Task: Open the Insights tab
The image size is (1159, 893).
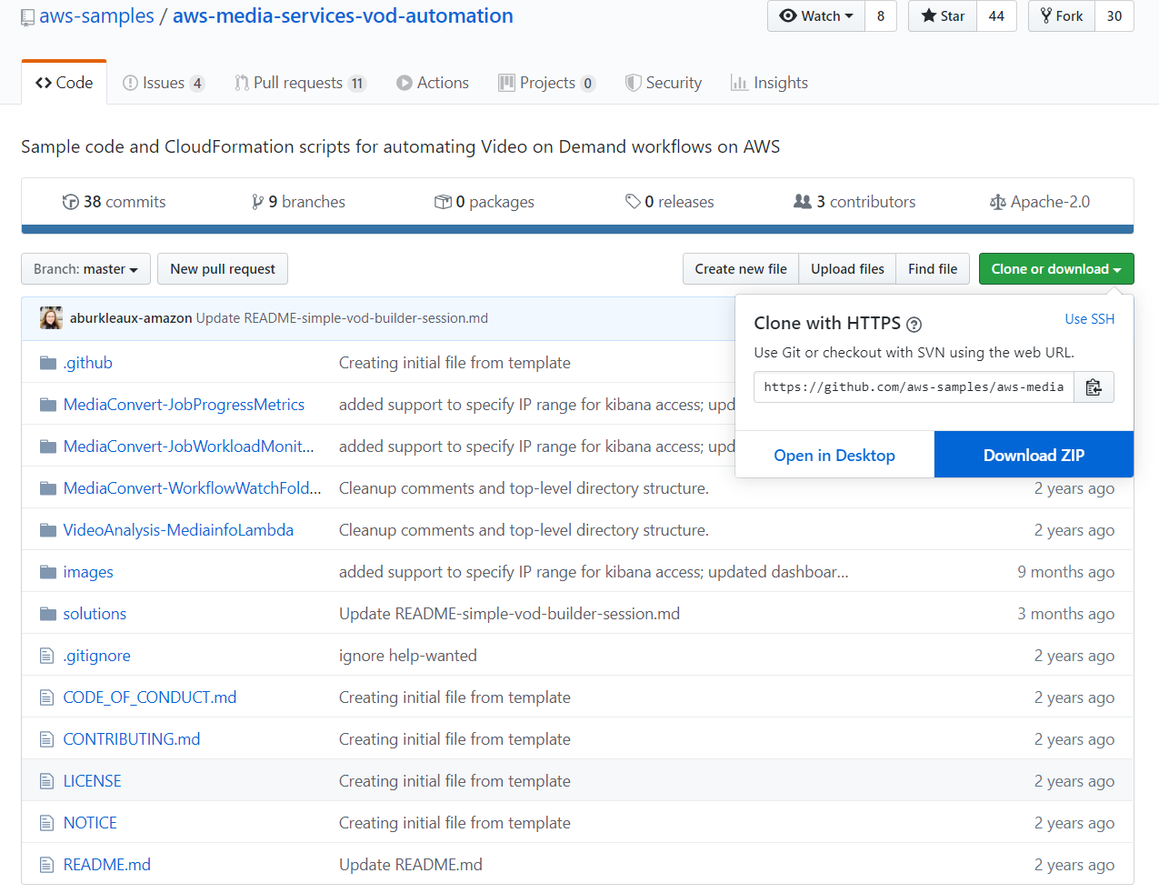Action: pyautogui.click(x=769, y=83)
